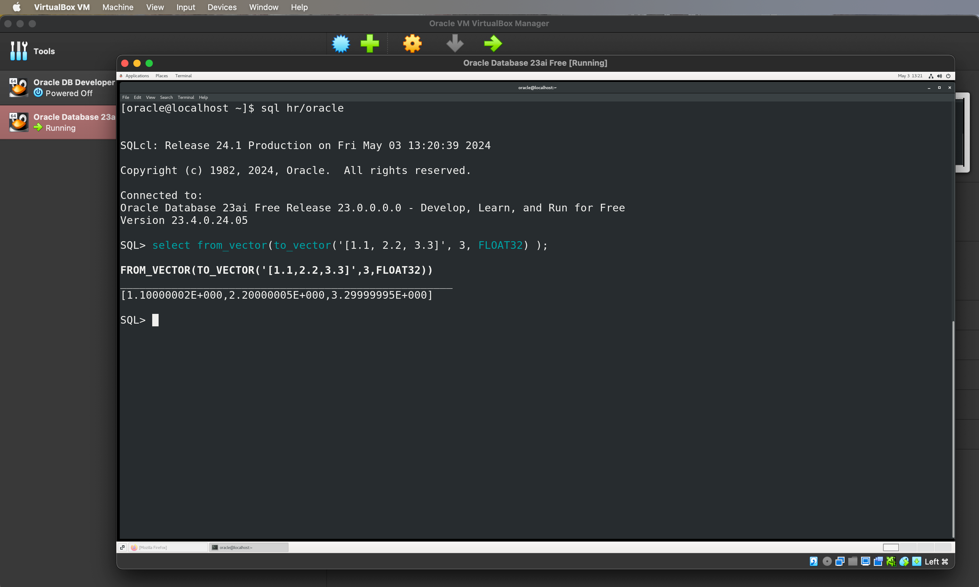Open Machine menu in macOS menu bar

click(118, 7)
